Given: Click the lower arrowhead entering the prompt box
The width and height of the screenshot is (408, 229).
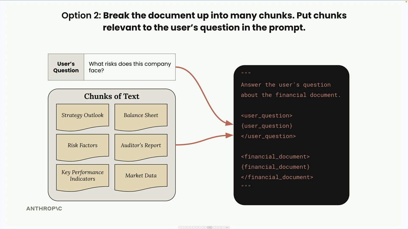Looking at the screenshot, I should click(229, 135).
